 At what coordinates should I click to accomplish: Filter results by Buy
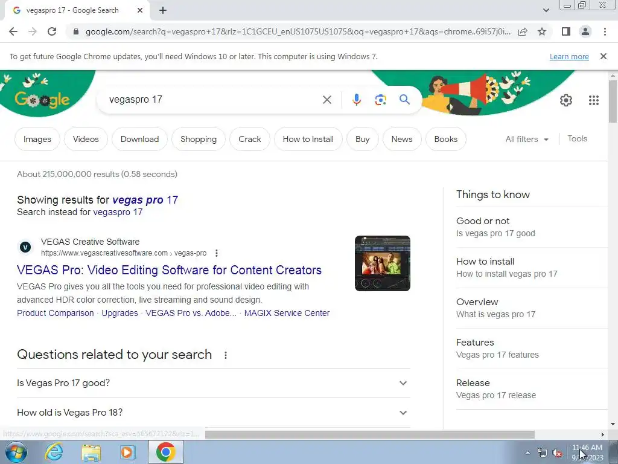pos(362,139)
